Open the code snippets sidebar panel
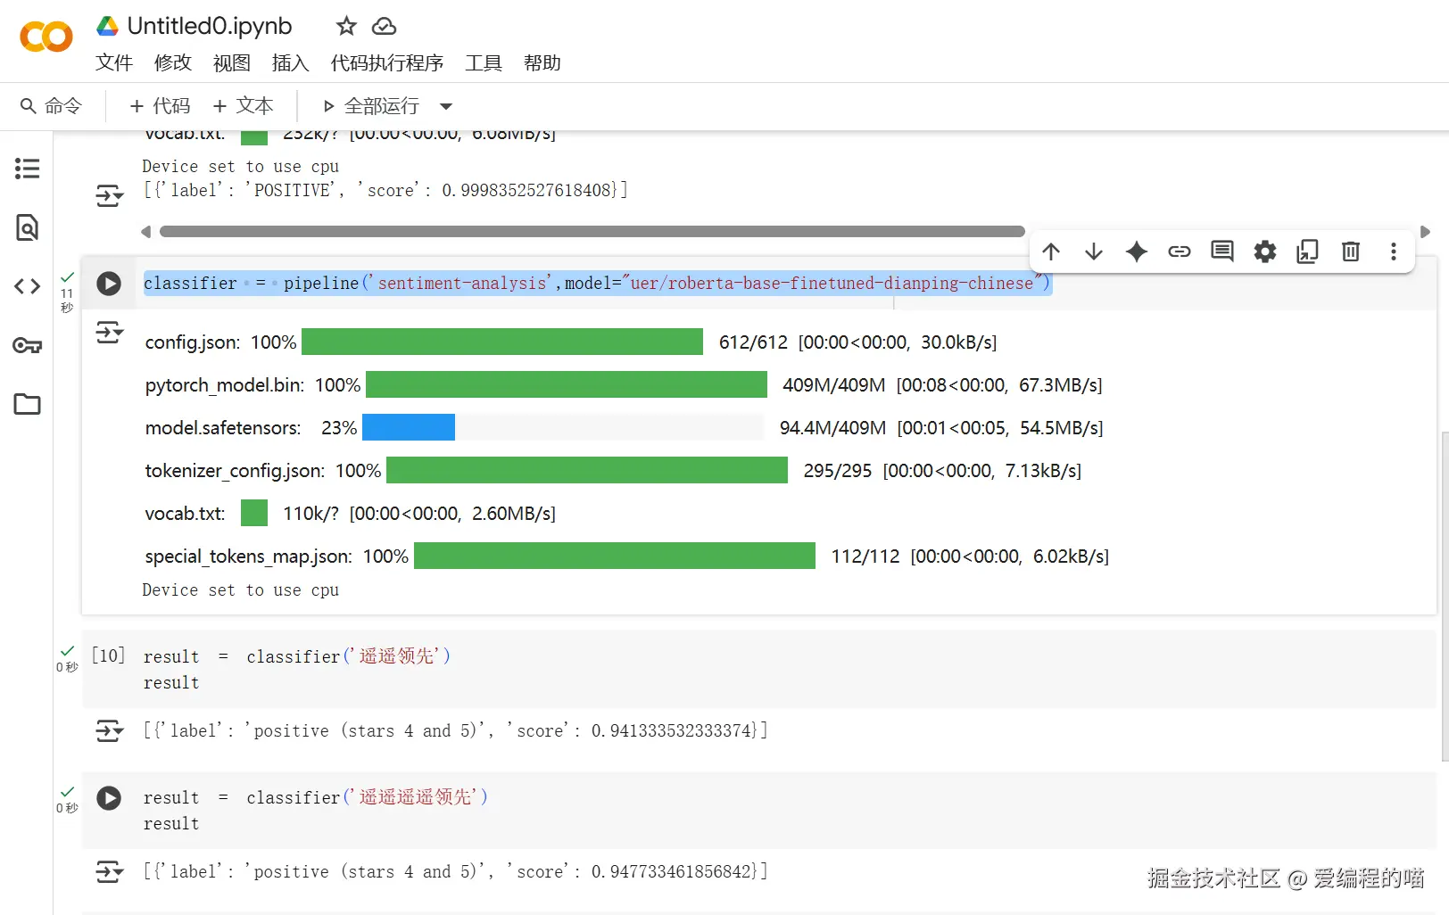The width and height of the screenshot is (1449, 915). pyautogui.click(x=28, y=286)
